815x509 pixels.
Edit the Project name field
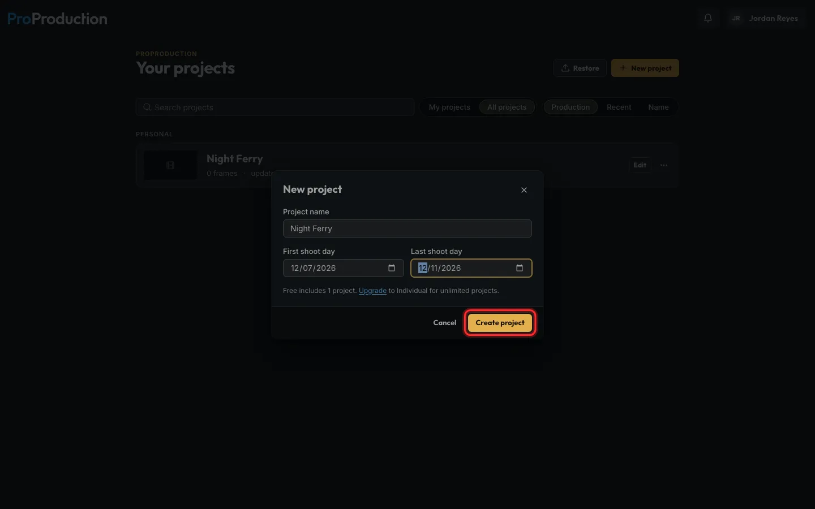[x=407, y=228]
